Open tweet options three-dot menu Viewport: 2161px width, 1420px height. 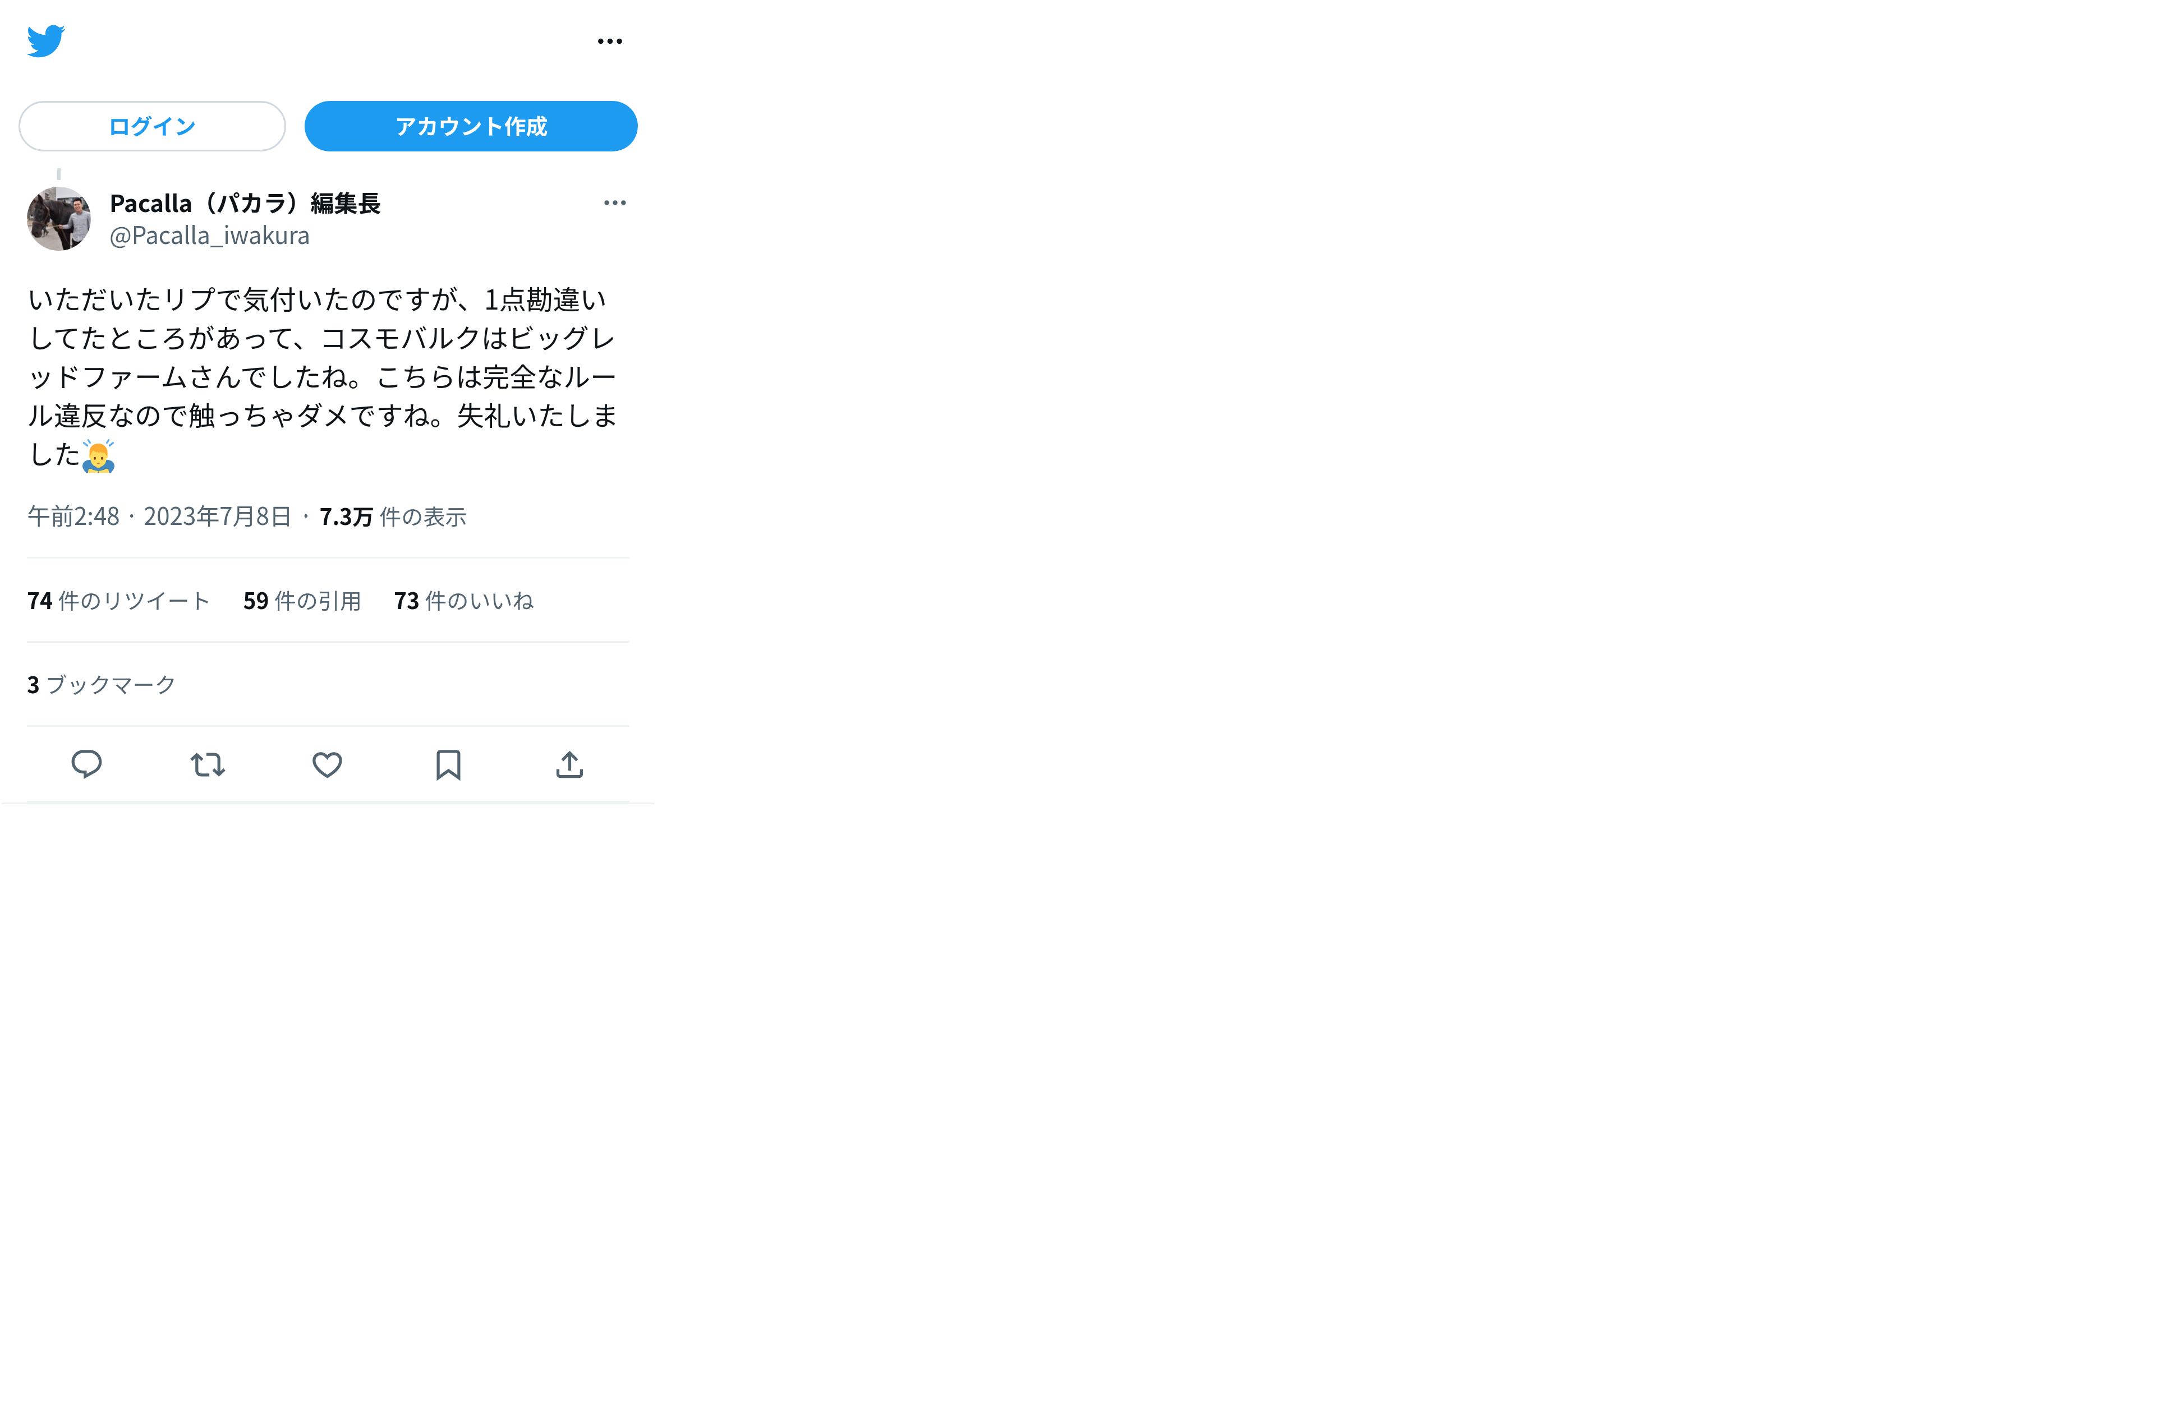point(615,202)
